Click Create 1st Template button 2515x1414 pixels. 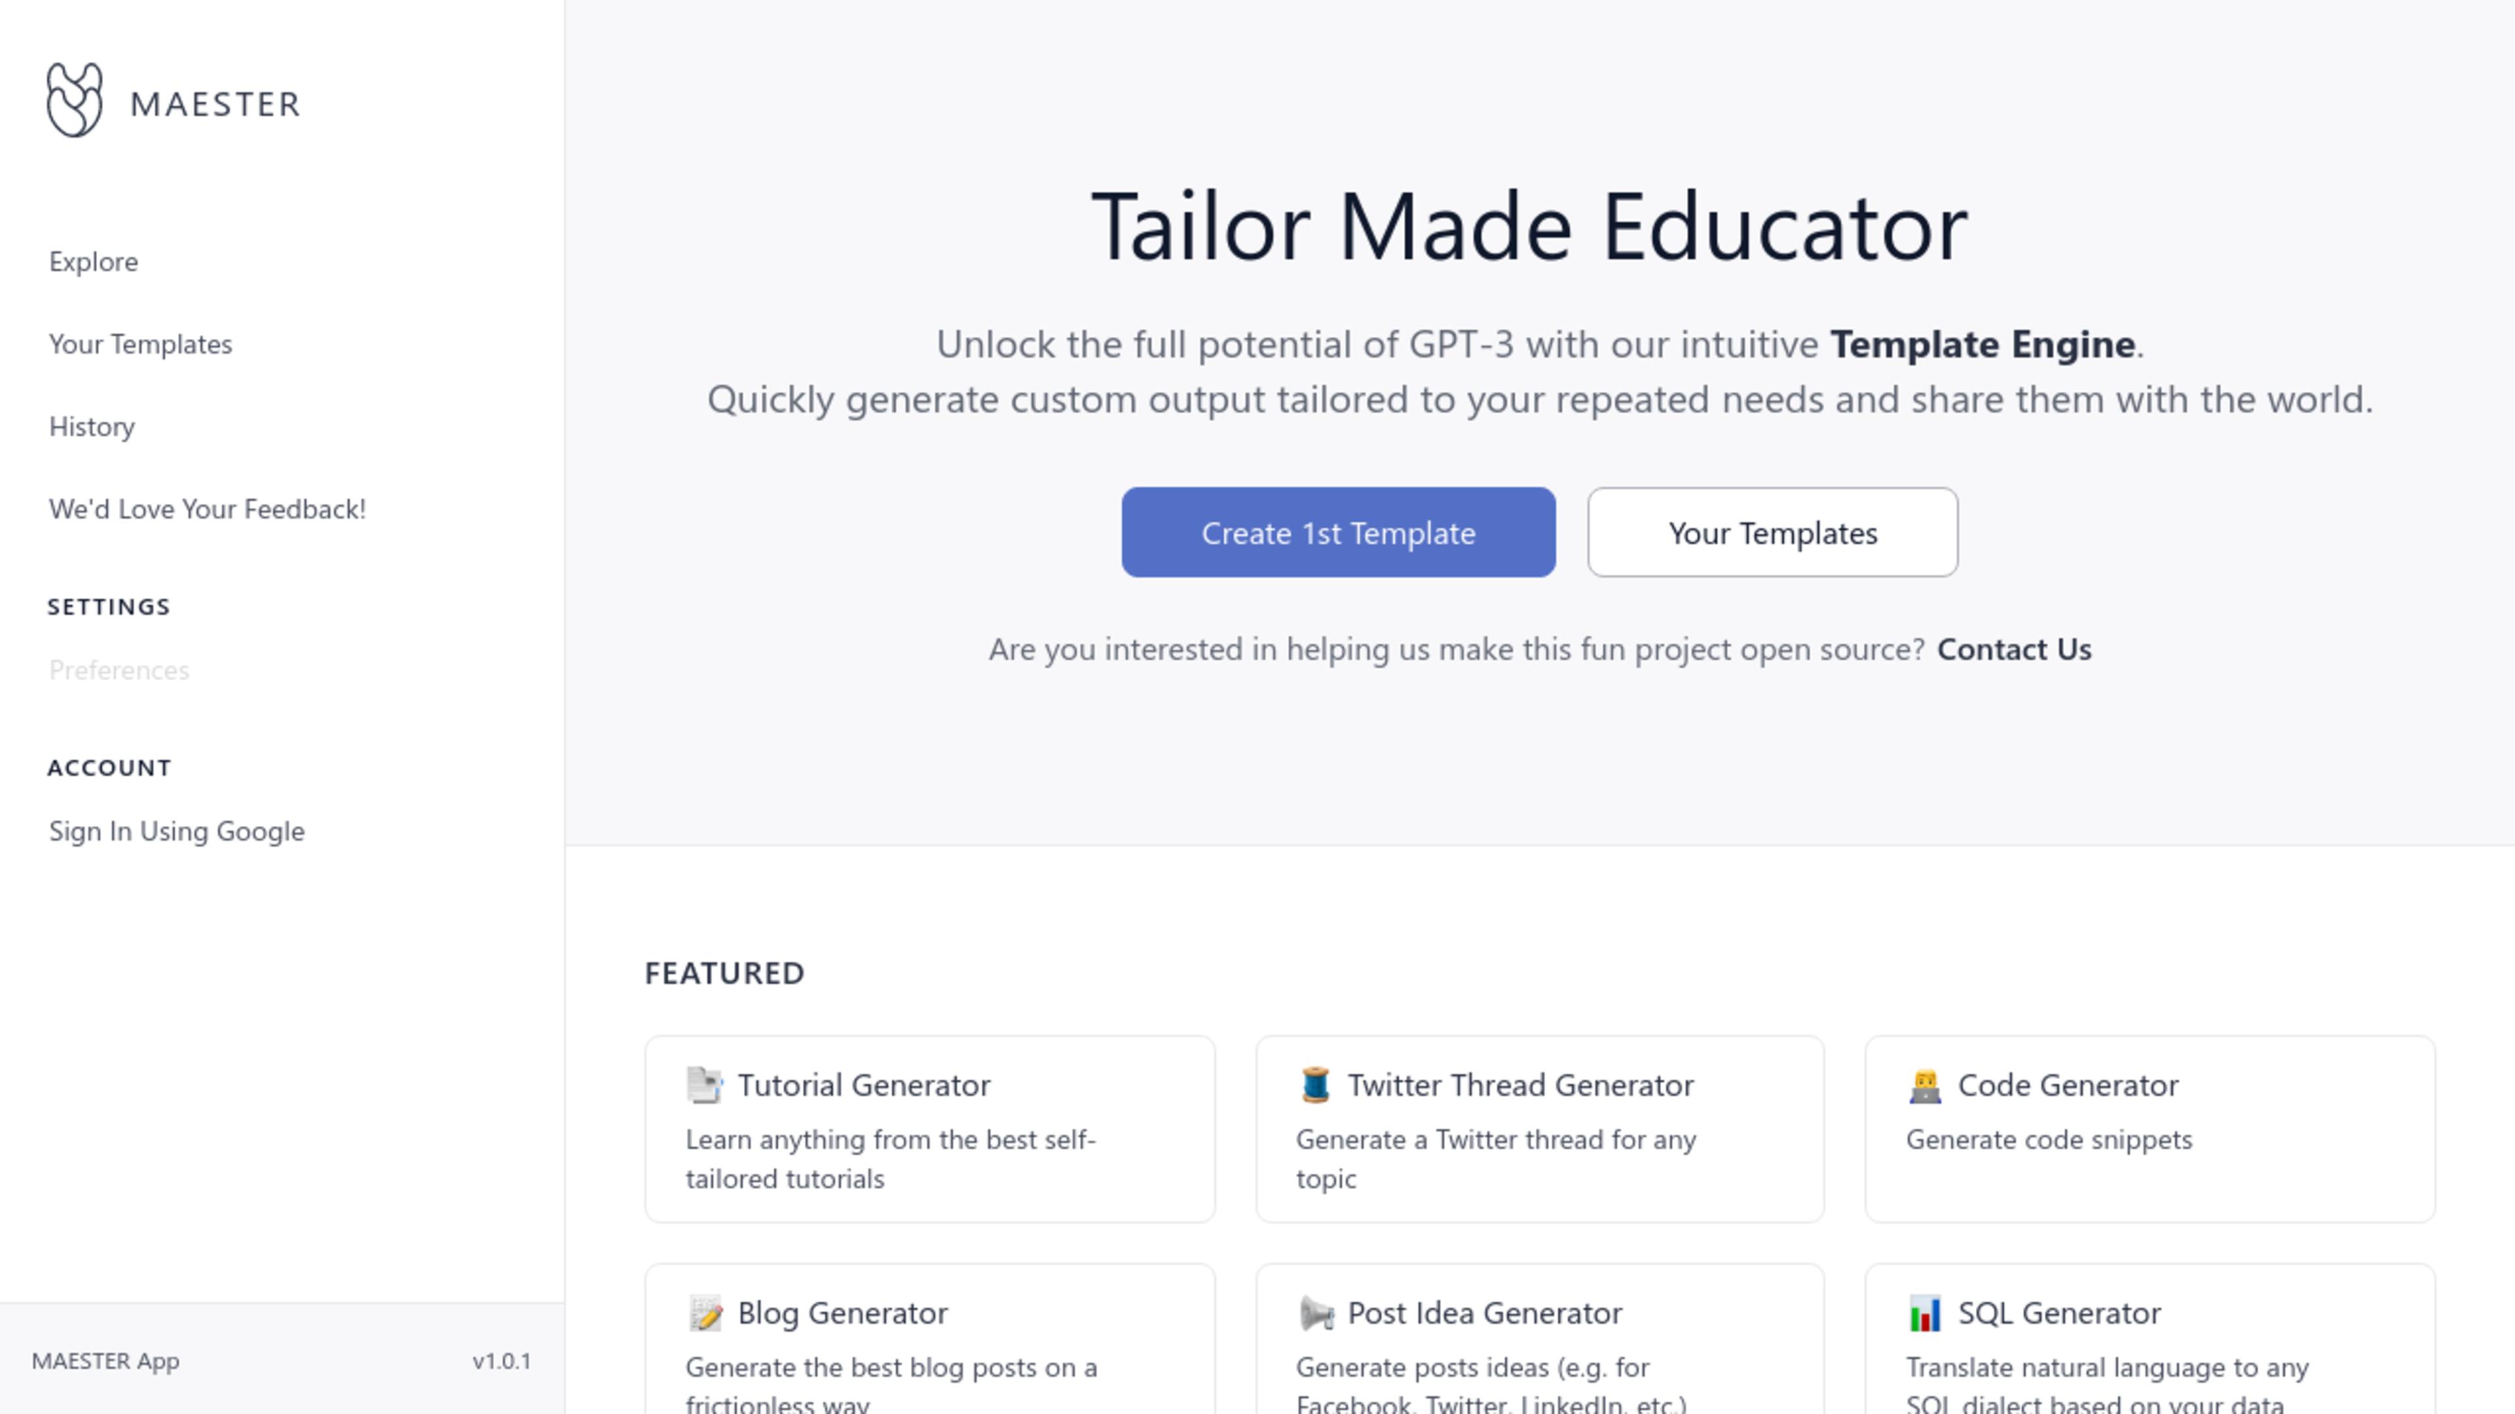(x=1339, y=532)
